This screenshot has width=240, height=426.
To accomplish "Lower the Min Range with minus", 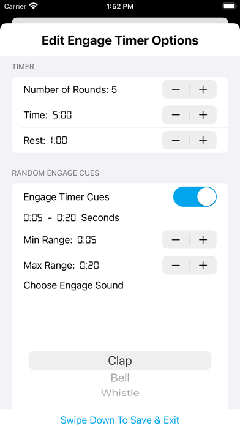I will (x=176, y=240).
